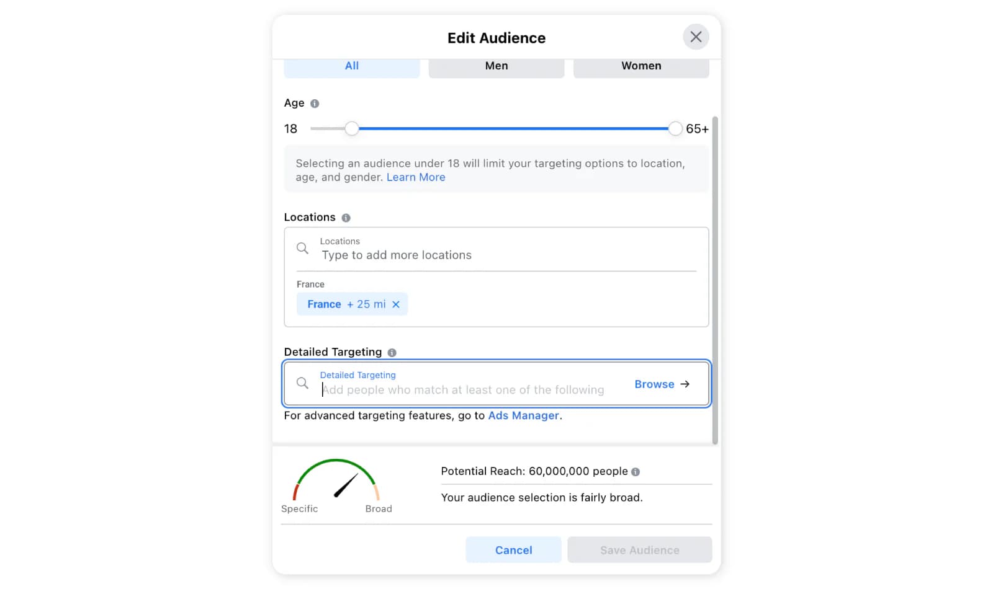Image resolution: width=993 pixels, height=589 pixels.
Task: Click the 18 age value label
Action: (290, 129)
